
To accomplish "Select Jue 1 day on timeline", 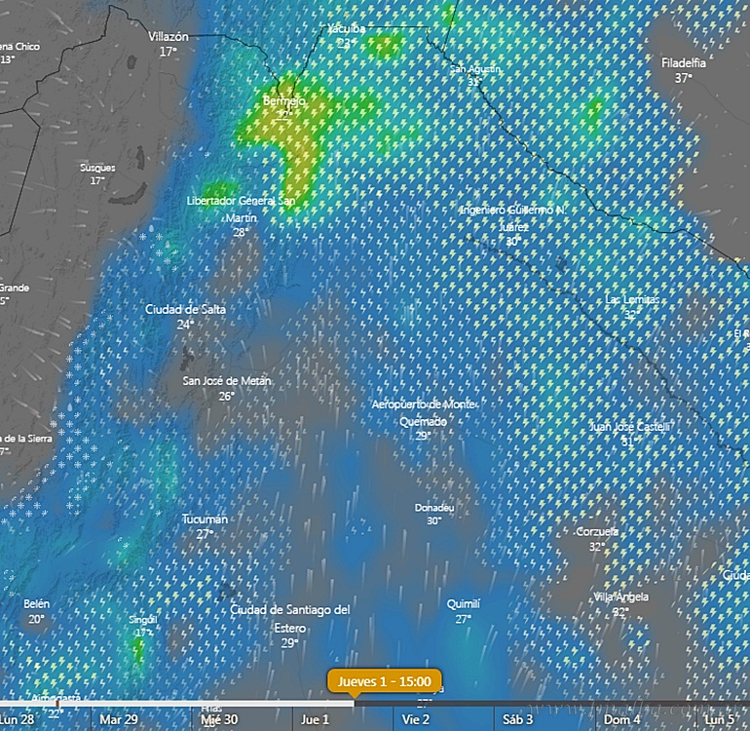I will tap(315, 719).
